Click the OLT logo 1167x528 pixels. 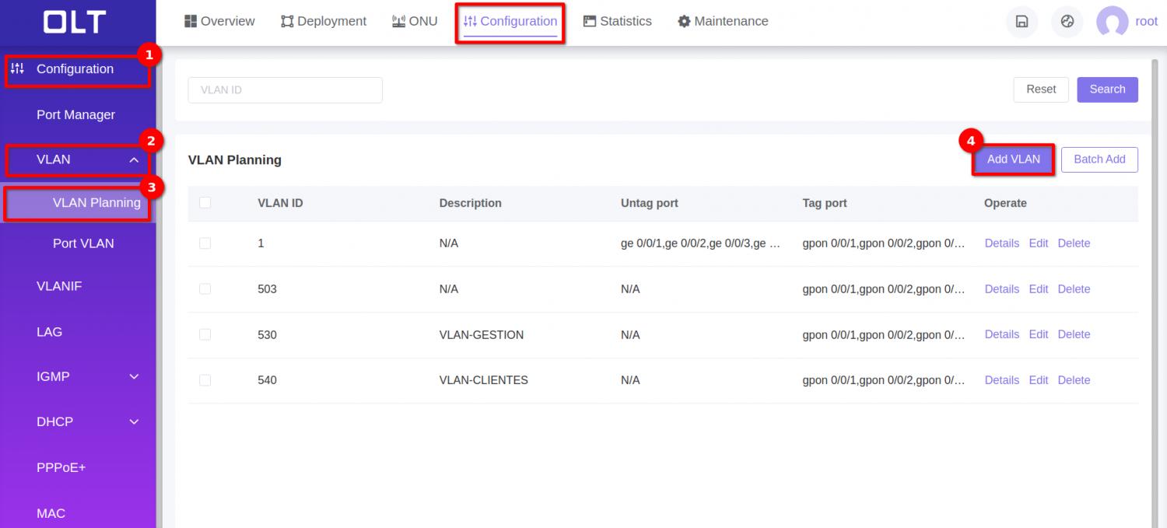pos(75,22)
